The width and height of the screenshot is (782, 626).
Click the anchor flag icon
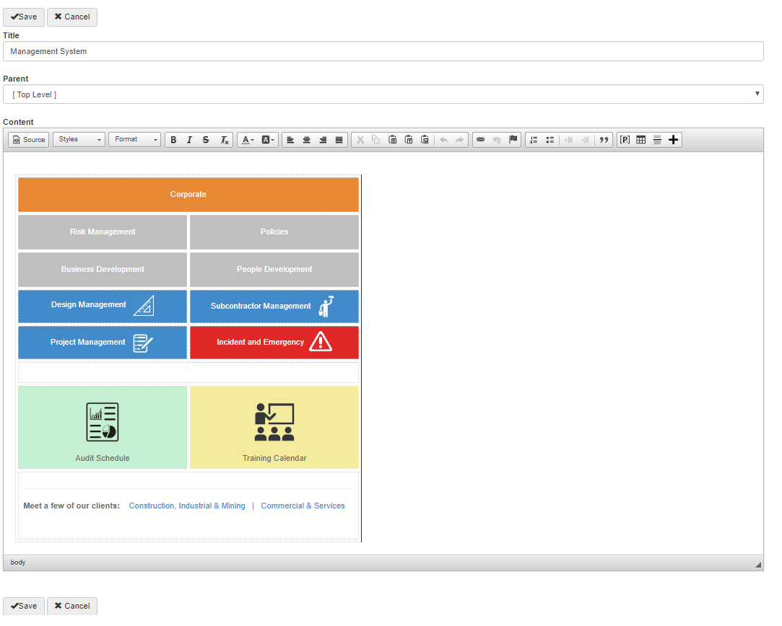513,140
